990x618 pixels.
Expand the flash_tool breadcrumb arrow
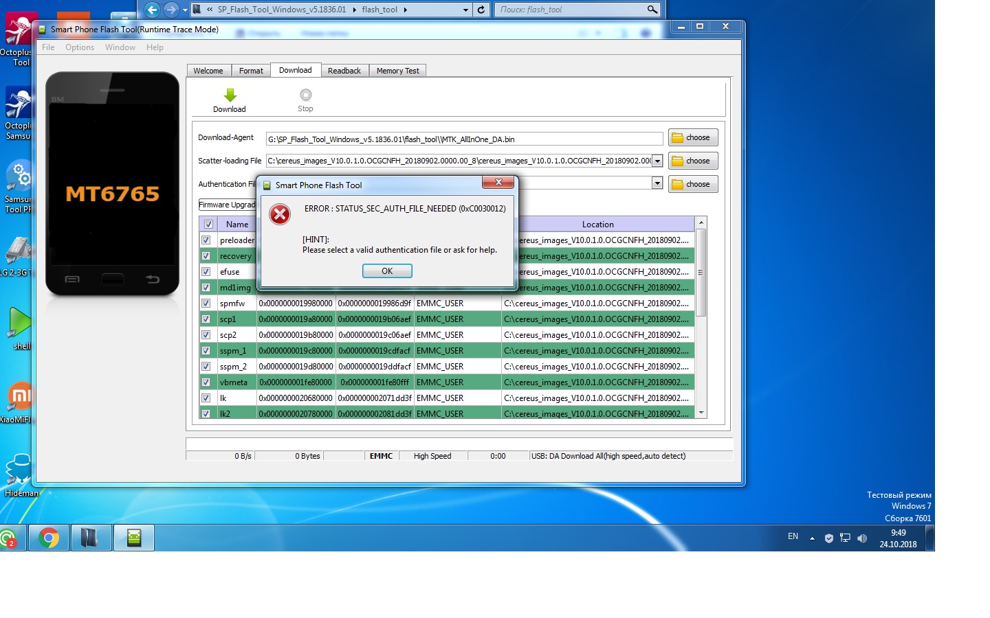[x=405, y=10]
